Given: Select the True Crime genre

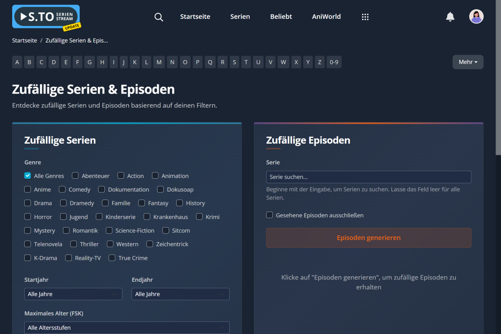Looking at the screenshot, I should coord(111,258).
